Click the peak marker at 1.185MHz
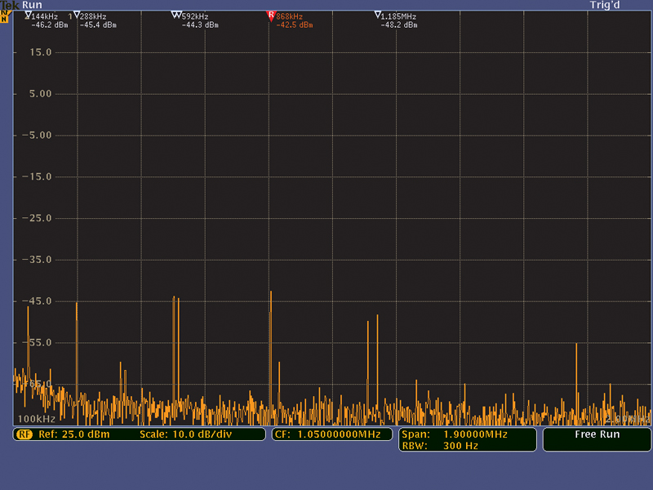The width and height of the screenshot is (653, 490). click(377, 16)
